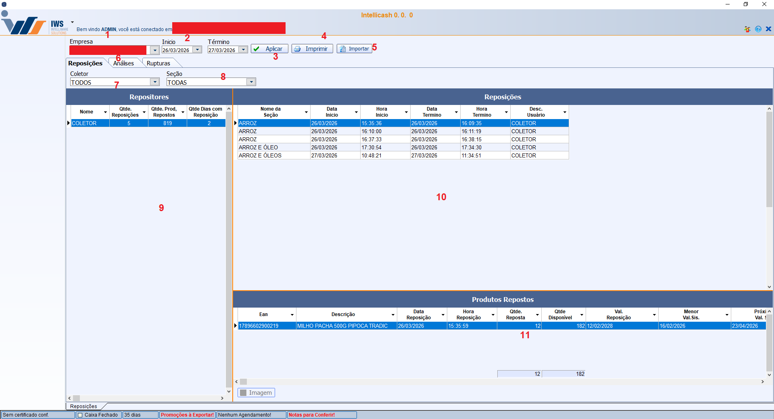Viewport: 774px width, 419px height.
Task: Expand the Seção dropdown
Action: tap(251, 82)
